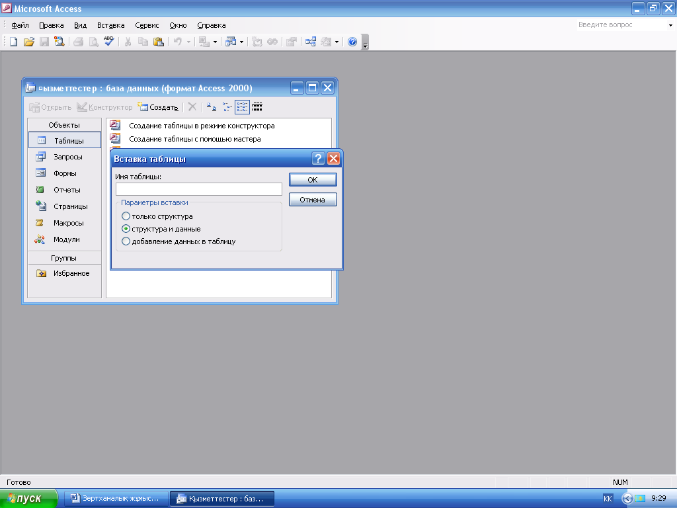Click the New Object toolbar icon

click(x=326, y=42)
